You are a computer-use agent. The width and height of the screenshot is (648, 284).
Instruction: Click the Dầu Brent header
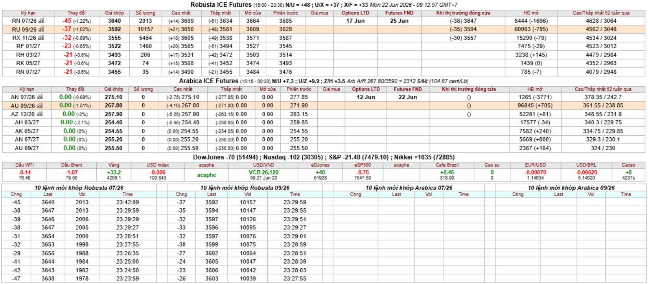72,165
